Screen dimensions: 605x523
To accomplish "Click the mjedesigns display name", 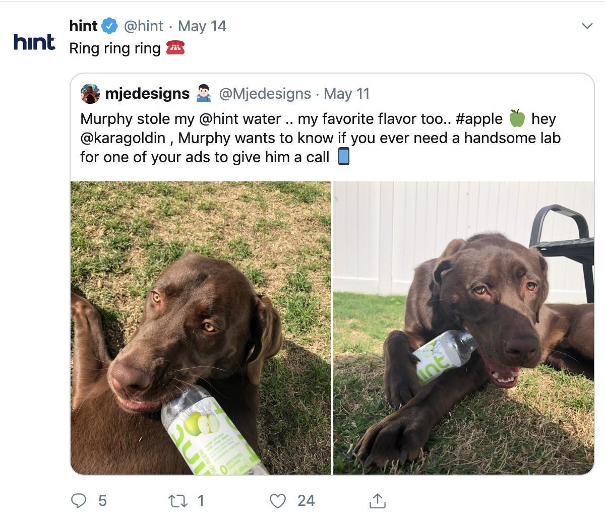I will [147, 94].
